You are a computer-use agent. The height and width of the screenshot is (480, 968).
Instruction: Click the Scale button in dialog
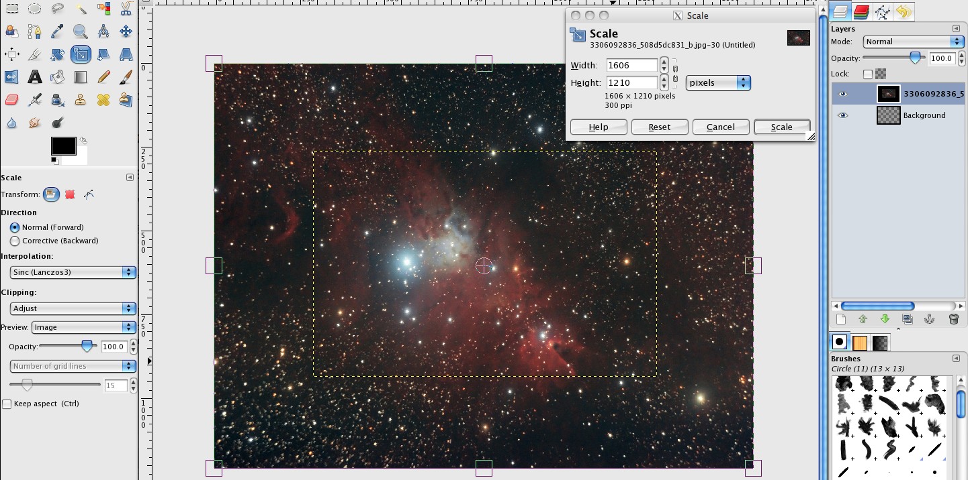[782, 127]
